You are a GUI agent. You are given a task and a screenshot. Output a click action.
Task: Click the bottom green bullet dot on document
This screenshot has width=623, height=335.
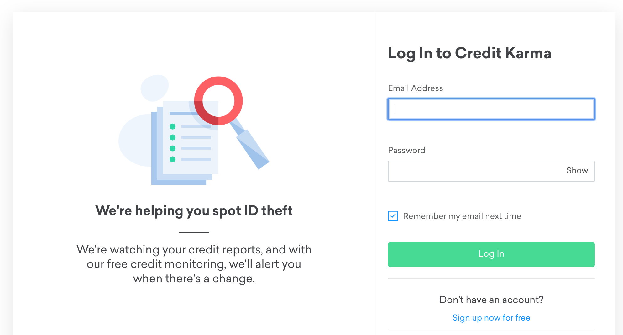(x=172, y=159)
